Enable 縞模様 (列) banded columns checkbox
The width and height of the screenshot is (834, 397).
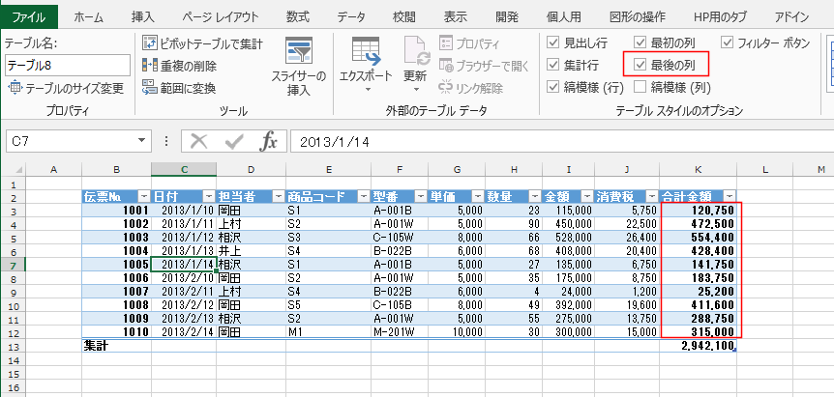point(640,87)
